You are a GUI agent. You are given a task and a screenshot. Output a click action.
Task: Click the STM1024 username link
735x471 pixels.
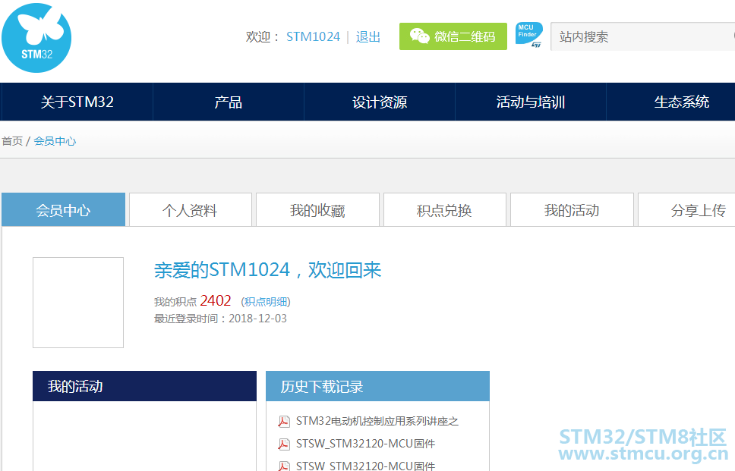313,36
